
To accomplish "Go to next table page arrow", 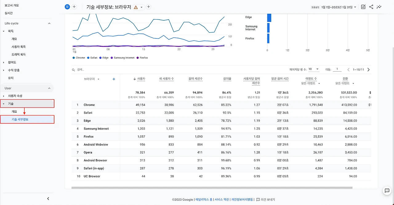I will tap(368, 70).
